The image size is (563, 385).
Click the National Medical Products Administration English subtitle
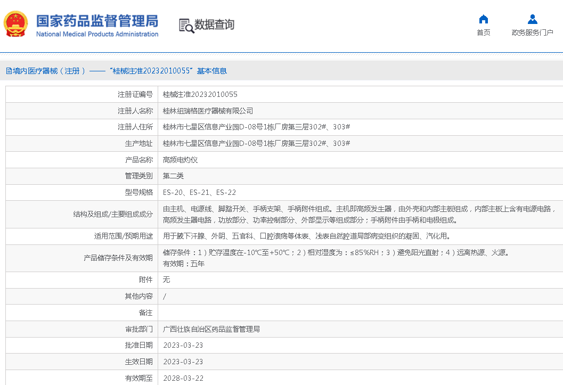(97, 34)
